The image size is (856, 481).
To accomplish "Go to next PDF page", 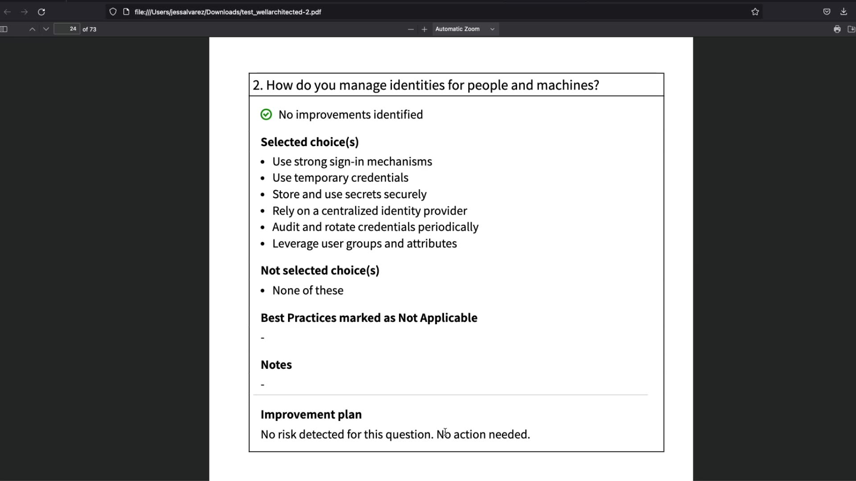I will tap(46, 29).
